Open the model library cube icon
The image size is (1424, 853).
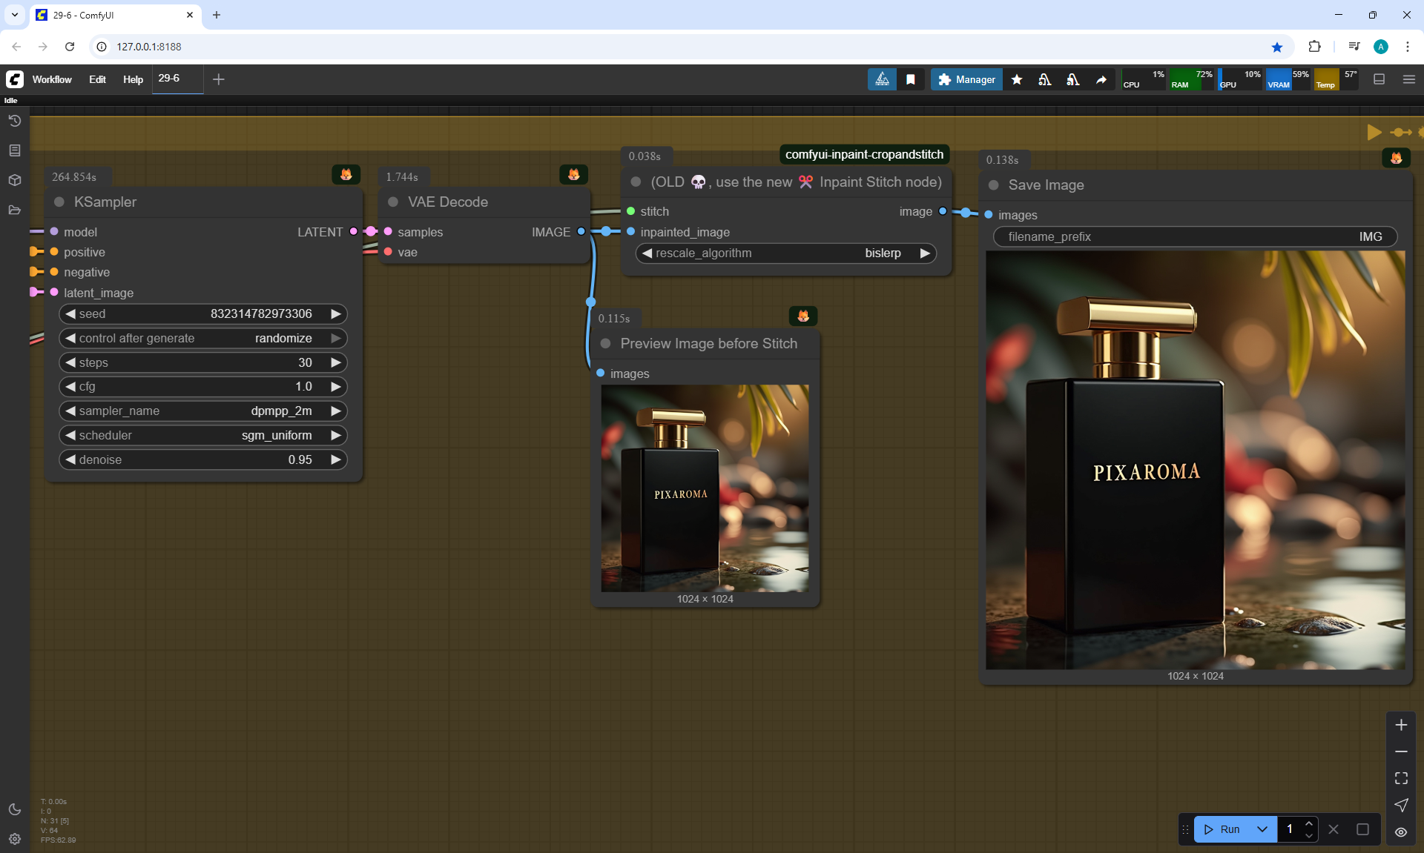click(x=14, y=180)
